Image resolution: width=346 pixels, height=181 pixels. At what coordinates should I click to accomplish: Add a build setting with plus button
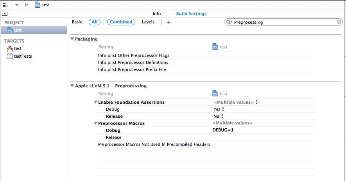click(x=169, y=22)
